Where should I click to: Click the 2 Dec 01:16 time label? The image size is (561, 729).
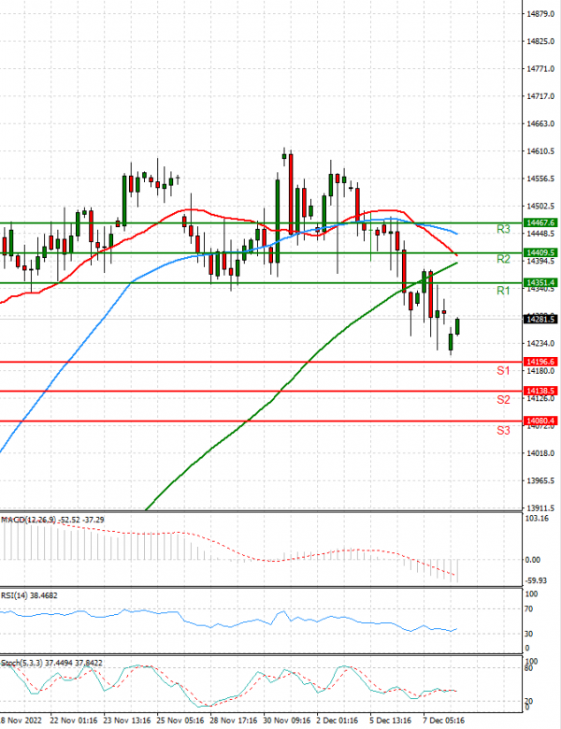[338, 721]
